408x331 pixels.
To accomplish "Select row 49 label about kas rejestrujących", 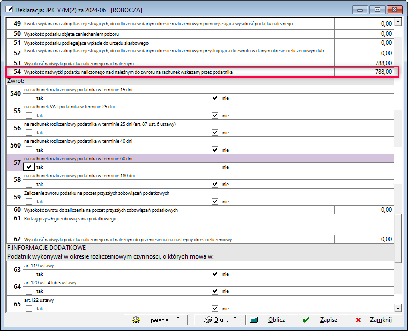I will click(159, 24).
